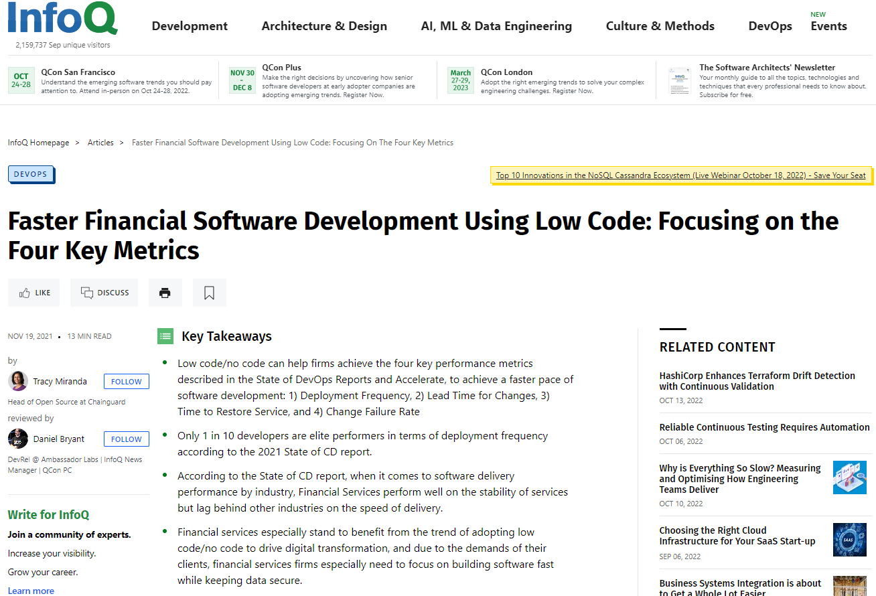Open the DevOps menu
This screenshot has width=876, height=596.
tap(770, 26)
